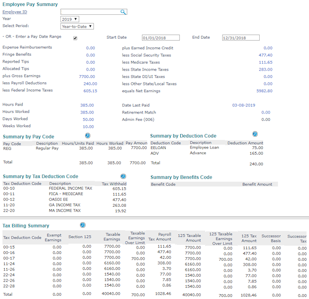
Task: Click the Weeks Worked value 10.00
Action: 88,127
